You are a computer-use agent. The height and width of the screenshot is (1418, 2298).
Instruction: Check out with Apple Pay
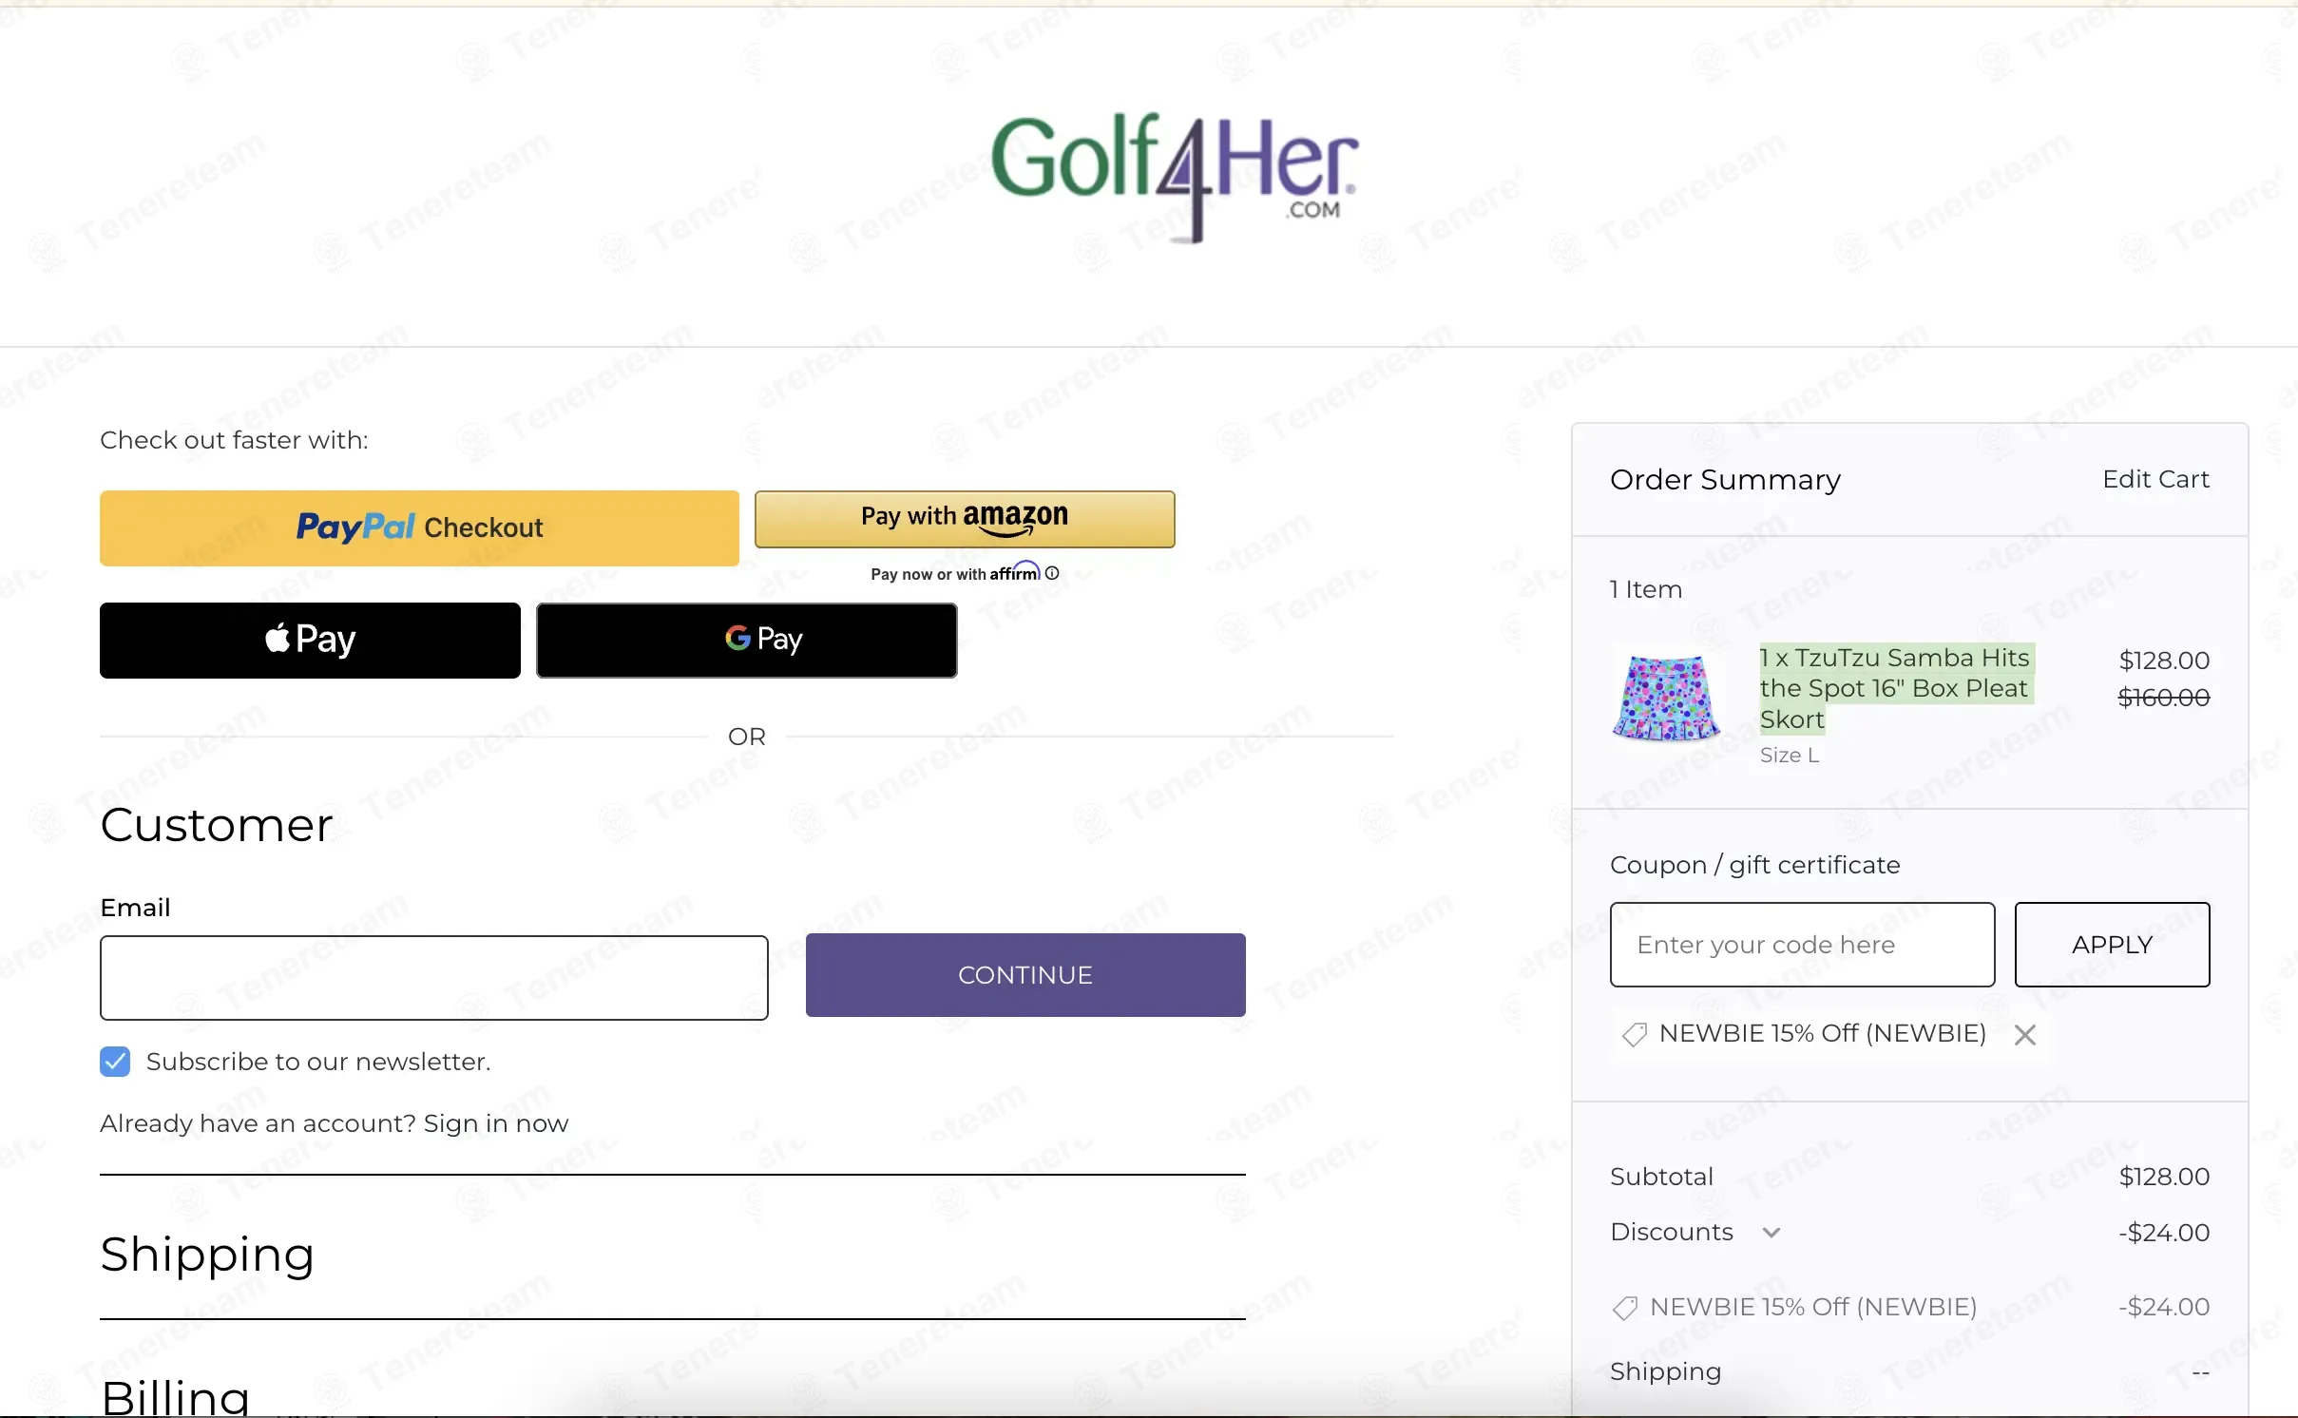[310, 640]
